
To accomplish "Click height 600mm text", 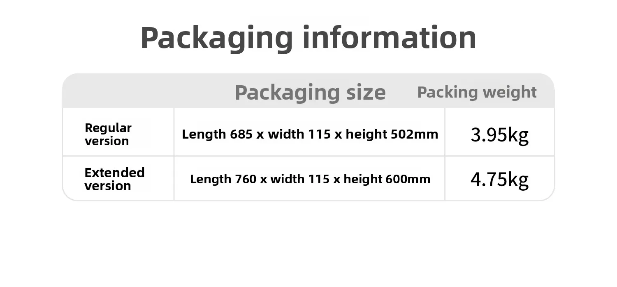I will coord(387,179).
